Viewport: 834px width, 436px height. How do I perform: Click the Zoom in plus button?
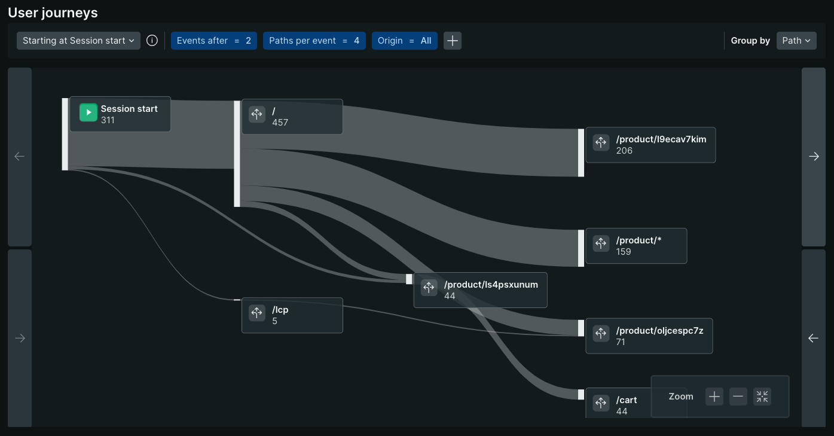[x=714, y=396]
